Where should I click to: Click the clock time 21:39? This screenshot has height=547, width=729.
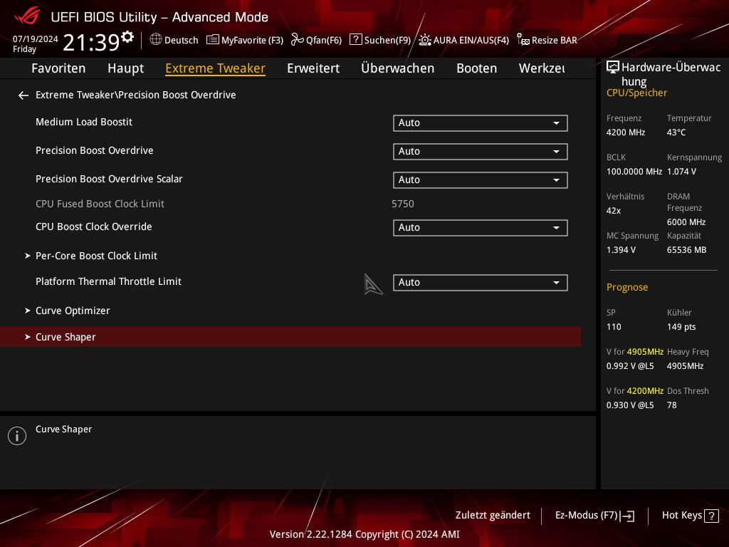point(91,42)
